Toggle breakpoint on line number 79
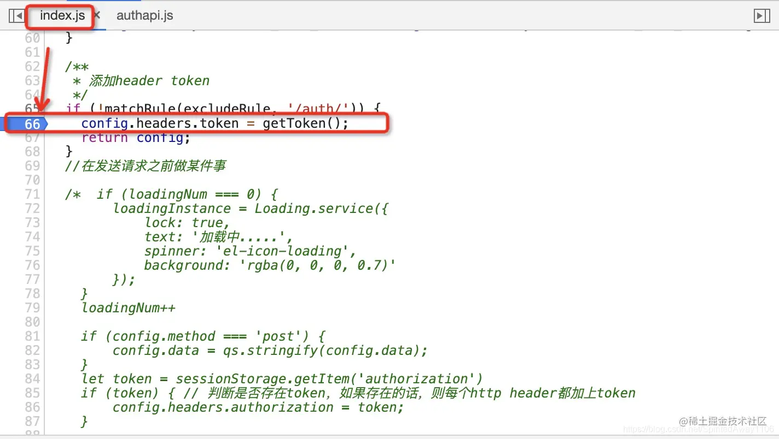 pos(33,307)
